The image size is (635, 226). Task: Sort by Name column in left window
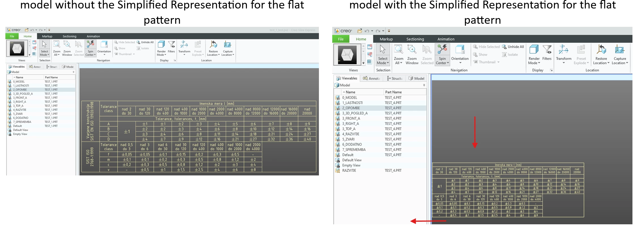pyautogui.click(x=28, y=77)
